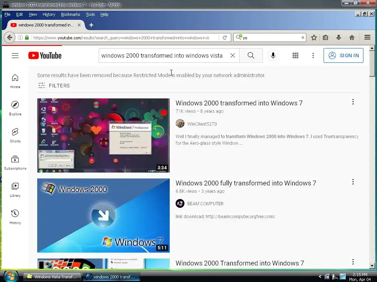Screen dimensions: 377x282
Task: Open downloads arrow in toolbar
Action: pos(339,37)
